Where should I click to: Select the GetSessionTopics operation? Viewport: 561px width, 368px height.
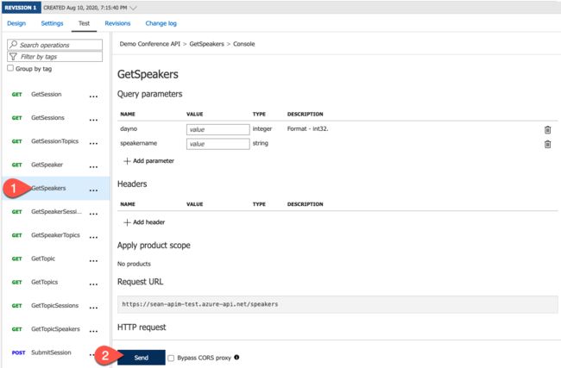pyautogui.click(x=54, y=141)
